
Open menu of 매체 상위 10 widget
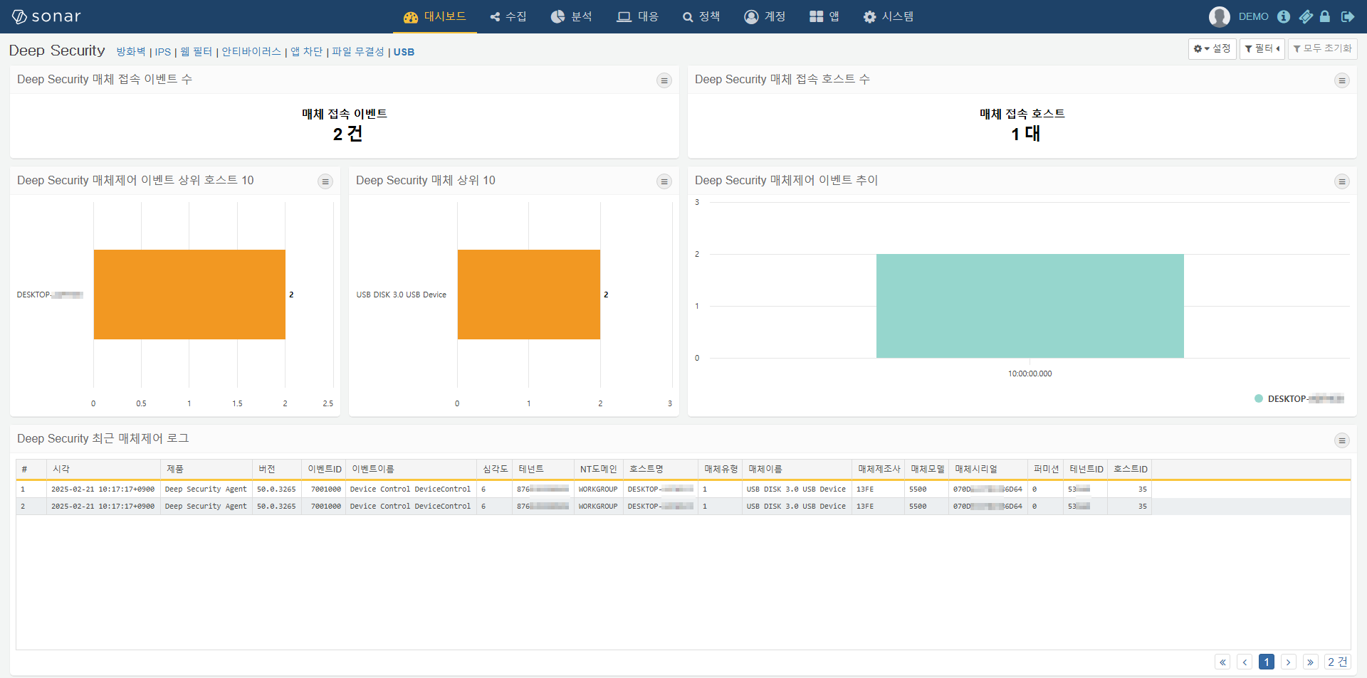[664, 181]
